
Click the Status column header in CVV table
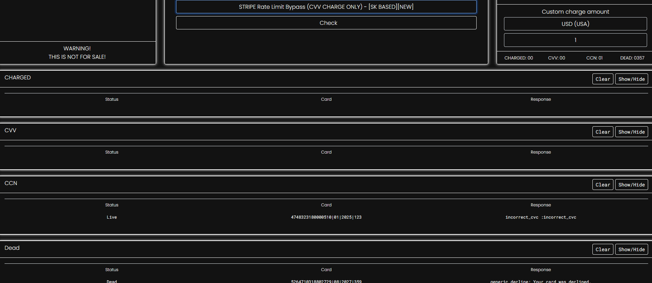112,152
